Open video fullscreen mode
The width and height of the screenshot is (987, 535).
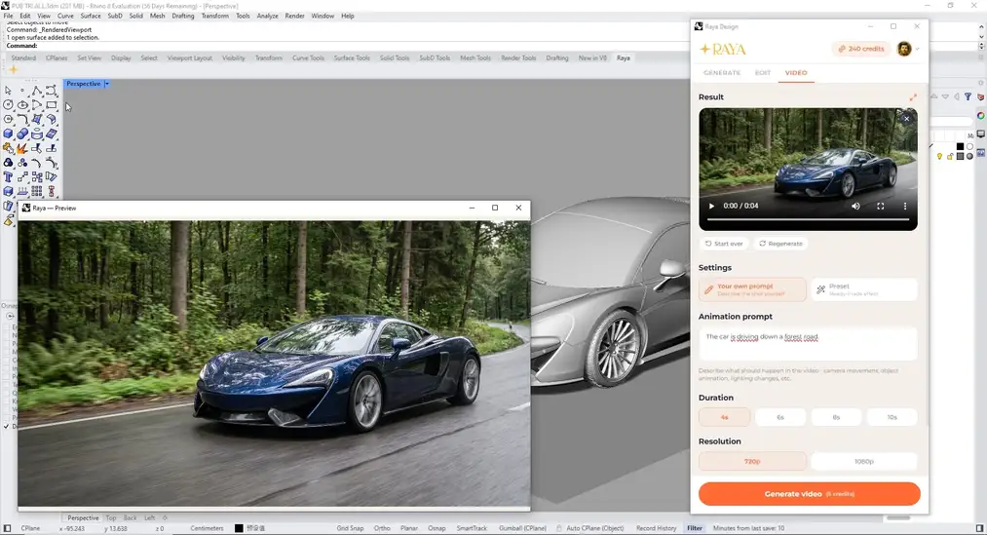coord(881,206)
